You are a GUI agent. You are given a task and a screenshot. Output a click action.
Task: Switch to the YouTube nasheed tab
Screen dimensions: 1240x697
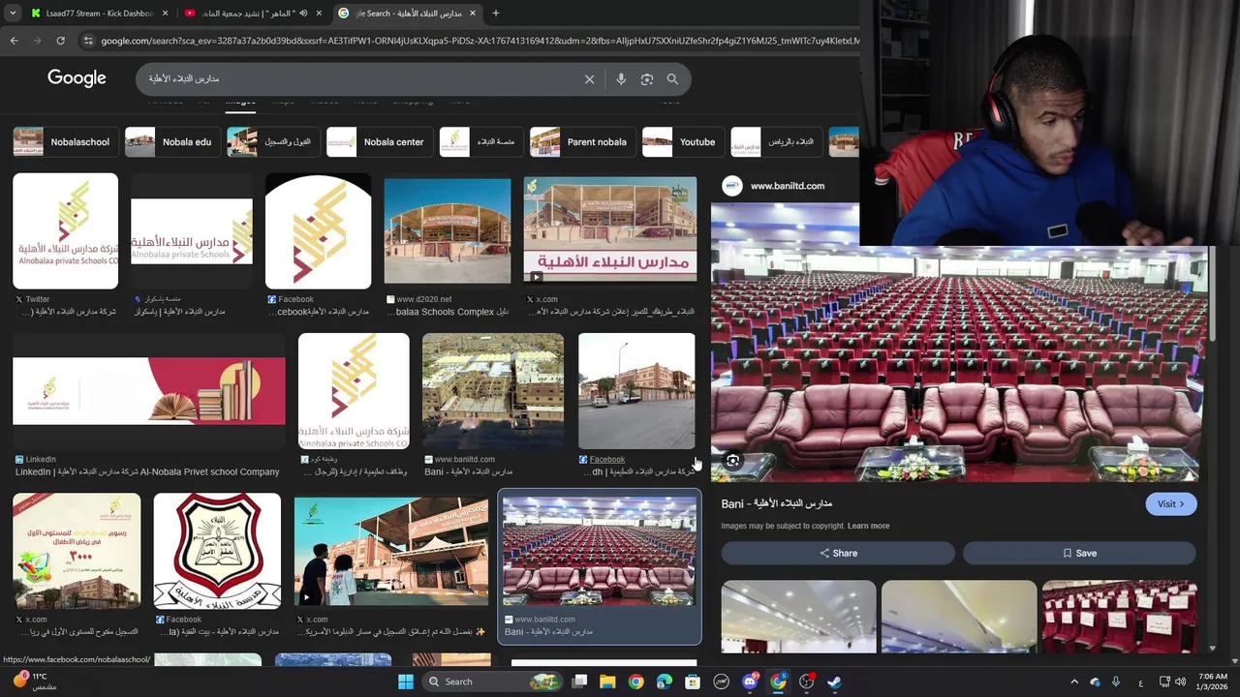[x=253, y=14]
